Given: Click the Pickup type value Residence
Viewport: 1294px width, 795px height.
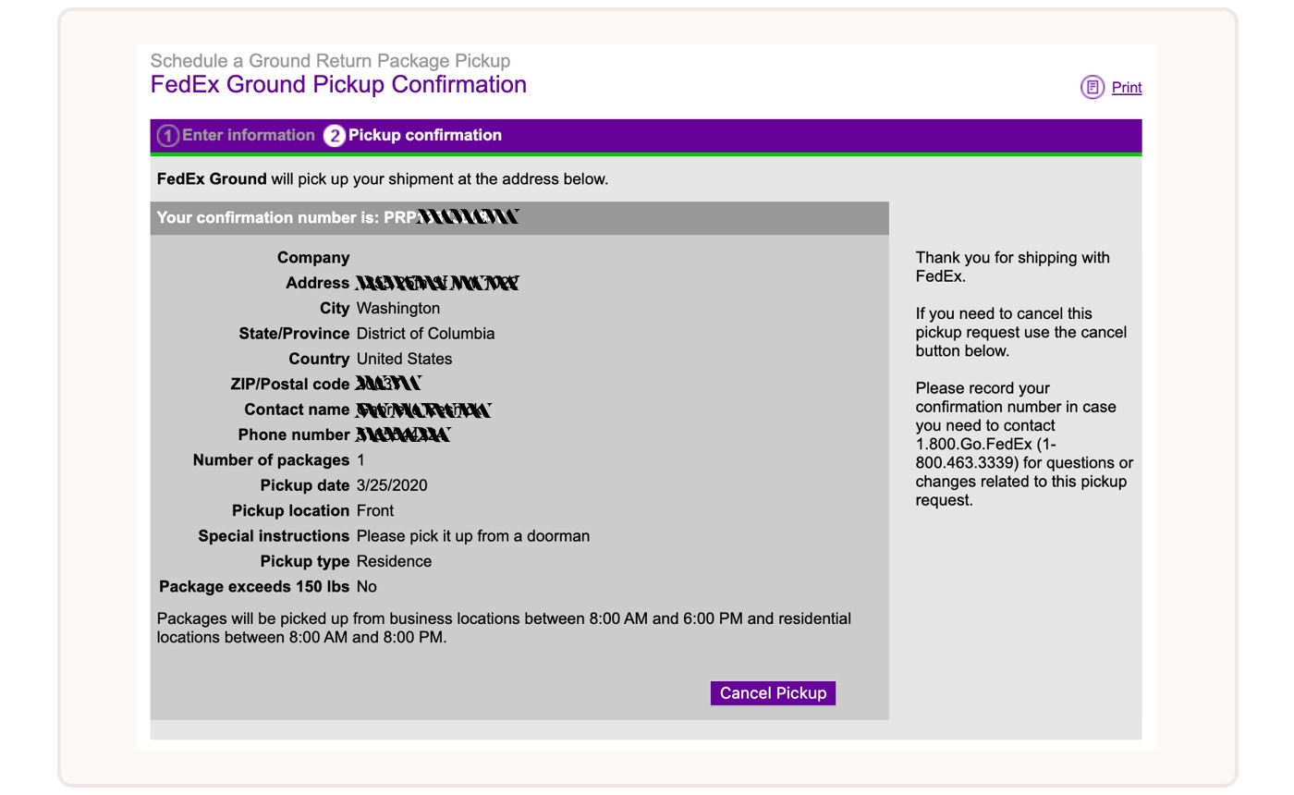Looking at the screenshot, I should pyautogui.click(x=394, y=562).
